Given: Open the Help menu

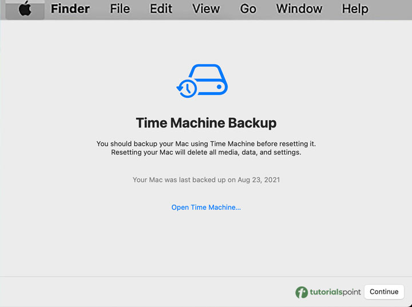Looking at the screenshot, I should point(355,9).
